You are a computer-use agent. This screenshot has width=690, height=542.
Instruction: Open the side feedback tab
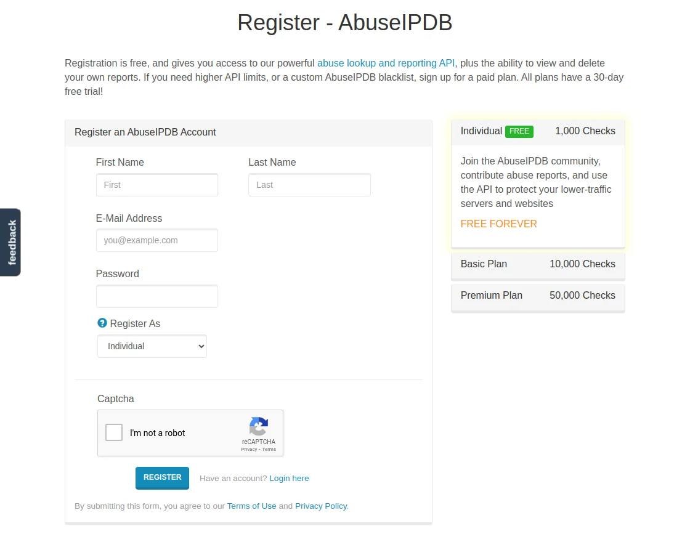pyautogui.click(x=11, y=242)
